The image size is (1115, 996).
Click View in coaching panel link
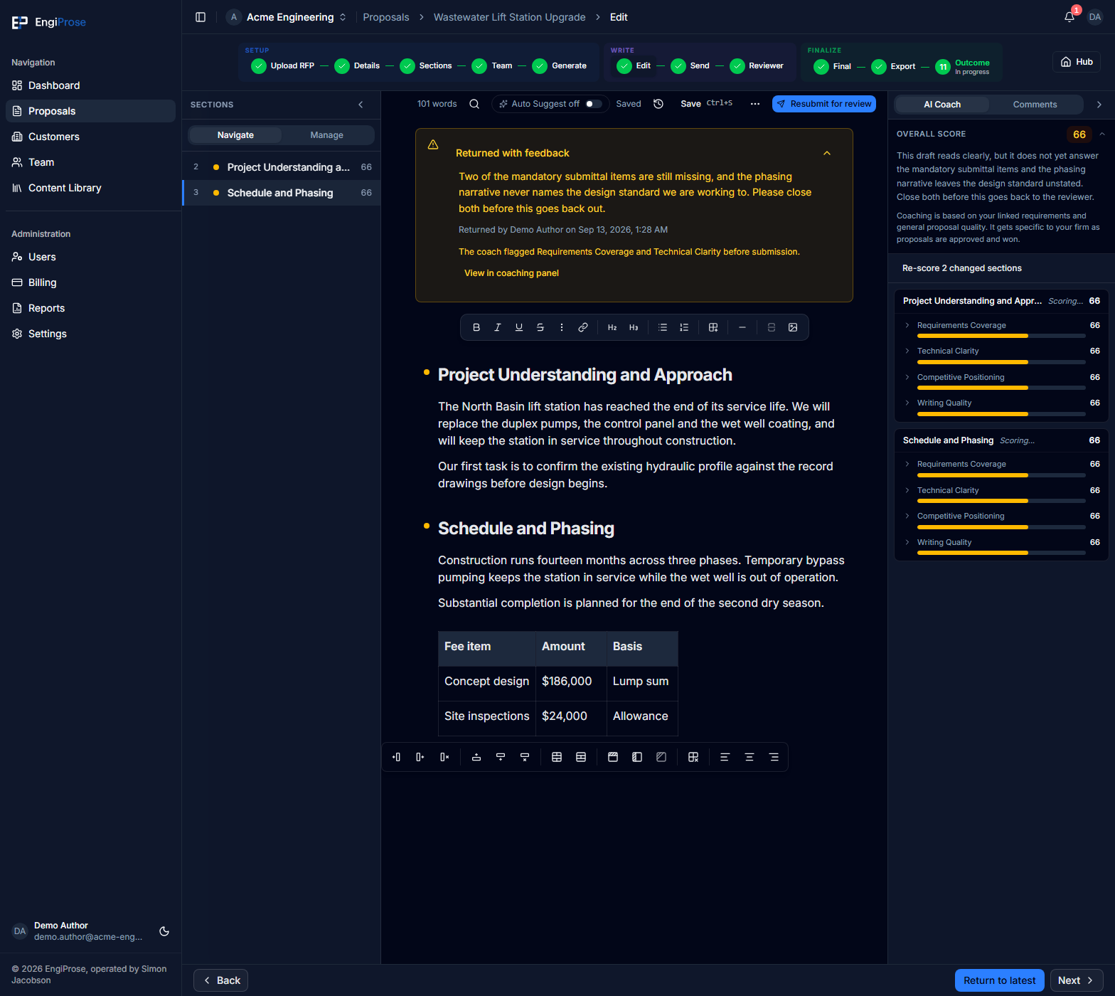pos(511,273)
